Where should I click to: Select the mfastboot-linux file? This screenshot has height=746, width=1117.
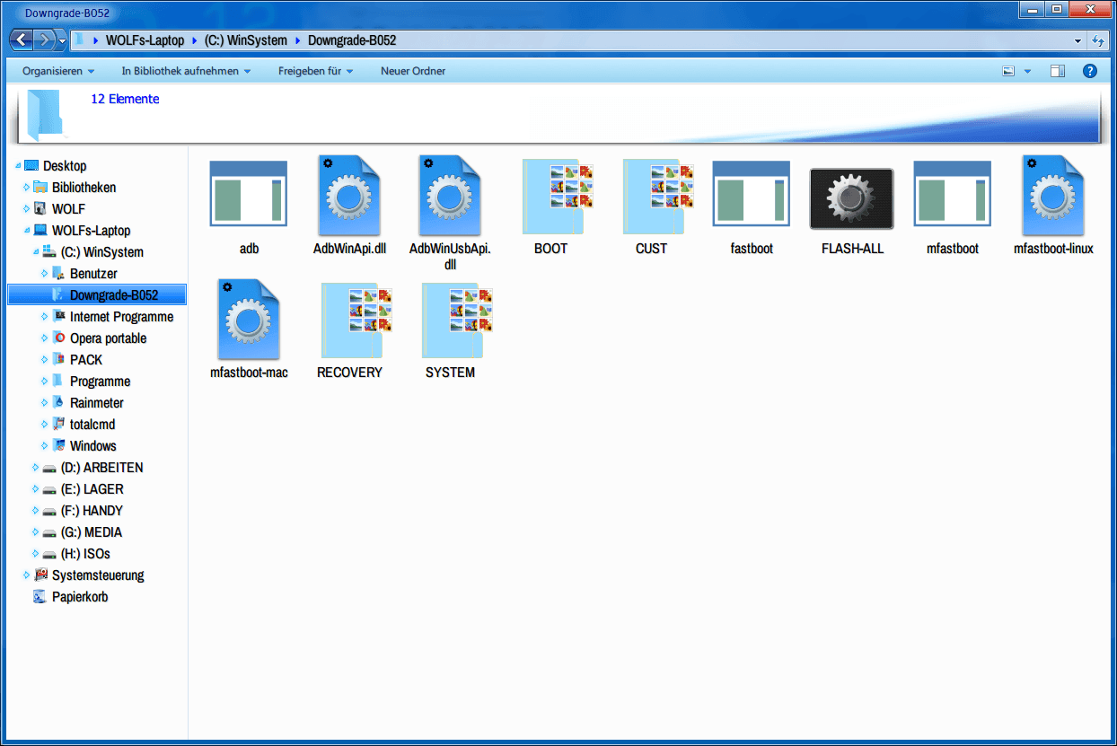pos(1053,206)
